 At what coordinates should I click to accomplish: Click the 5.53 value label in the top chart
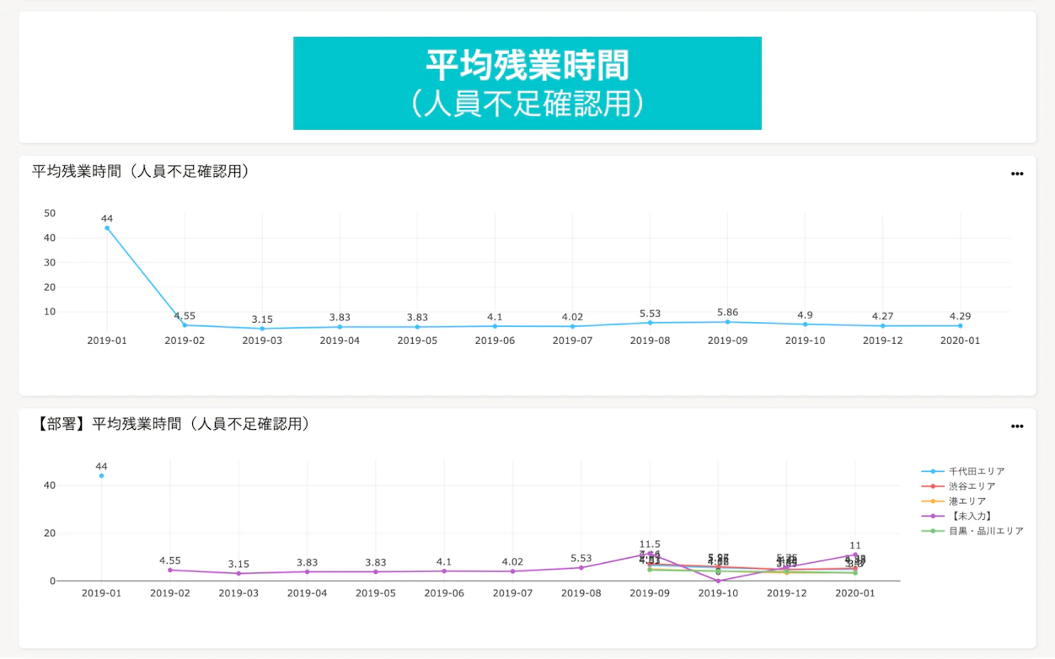click(x=650, y=313)
